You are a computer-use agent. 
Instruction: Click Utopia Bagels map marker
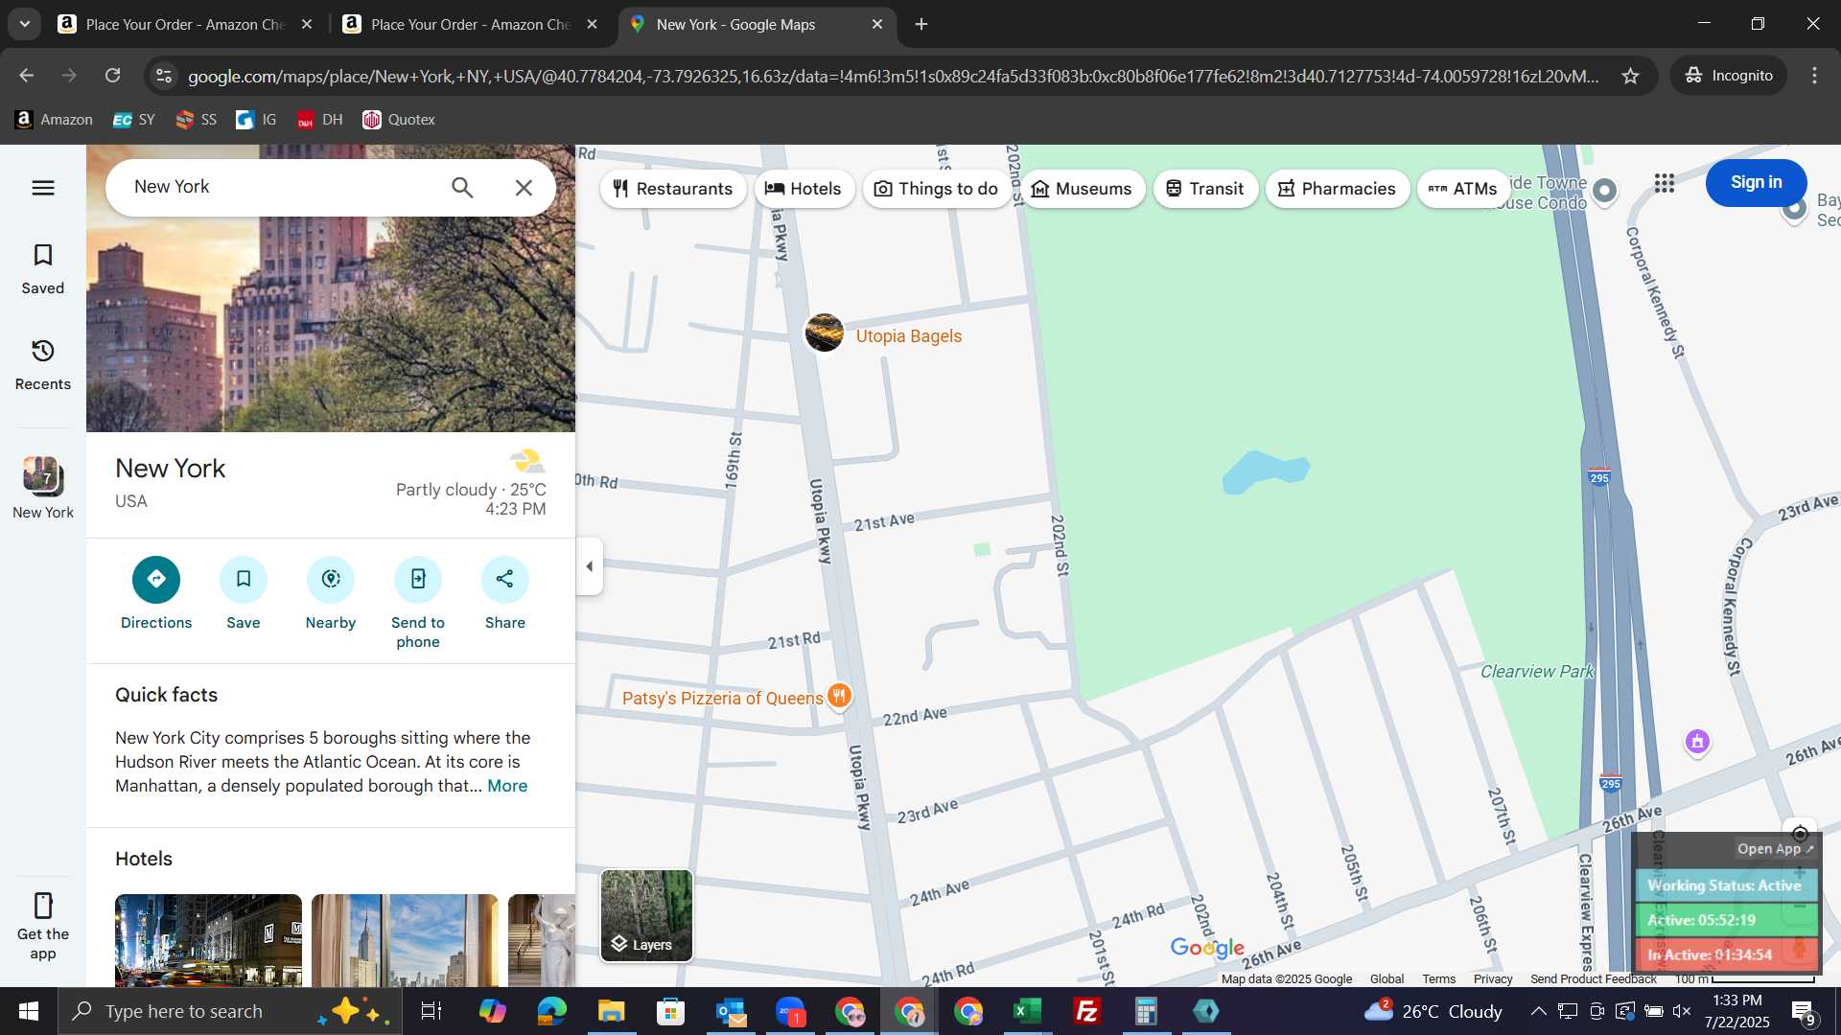[824, 333]
